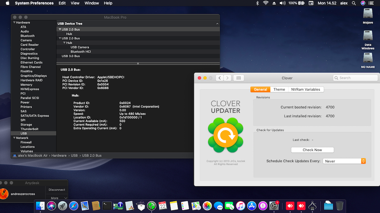The image size is (380, 213).
Task: Open System Preferences gear in dock
Action: click(274, 206)
